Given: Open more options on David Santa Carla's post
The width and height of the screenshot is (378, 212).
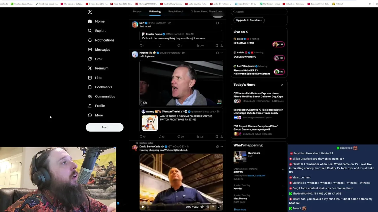Looking at the screenshot, I should point(222,147).
